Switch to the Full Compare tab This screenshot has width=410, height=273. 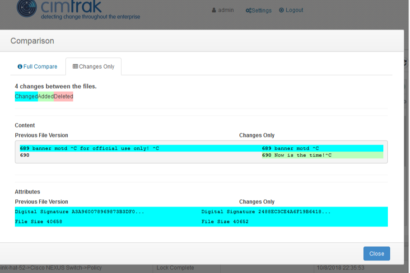point(41,66)
